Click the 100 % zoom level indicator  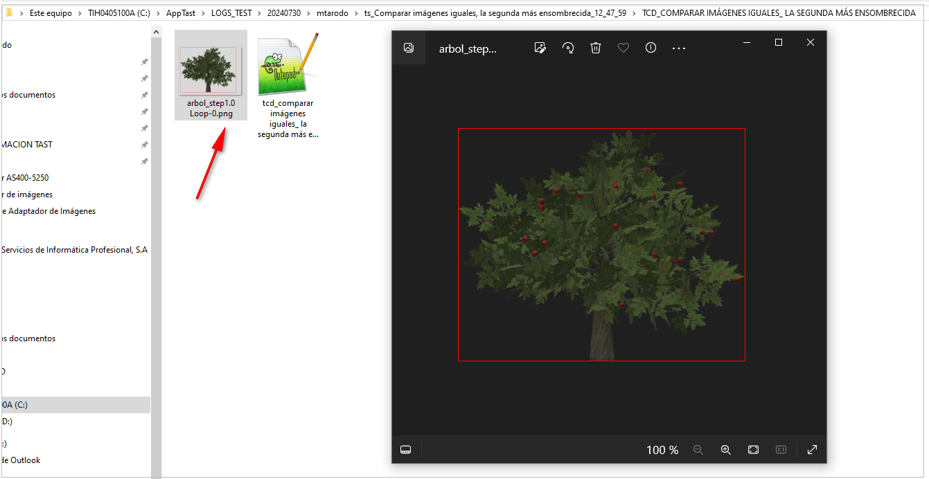(x=662, y=450)
